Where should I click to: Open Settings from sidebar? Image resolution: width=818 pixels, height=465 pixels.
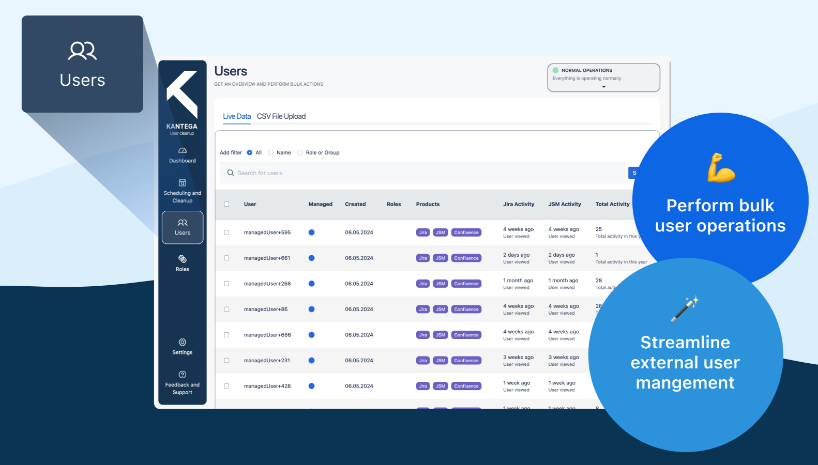[x=183, y=347]
